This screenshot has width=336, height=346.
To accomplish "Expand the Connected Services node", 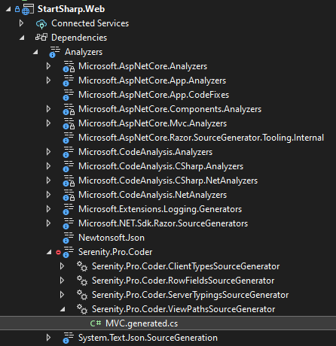I will click(x=21, y=23).
